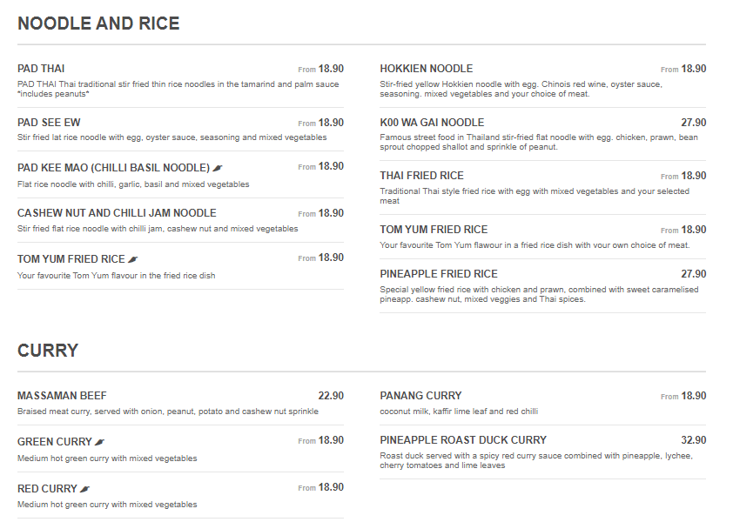Click the 22.90 price for Massaman Beef

point(331,396)
